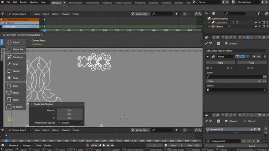Activate the Rotate tool
Screen dimensions: 269x151
point(16,71)
